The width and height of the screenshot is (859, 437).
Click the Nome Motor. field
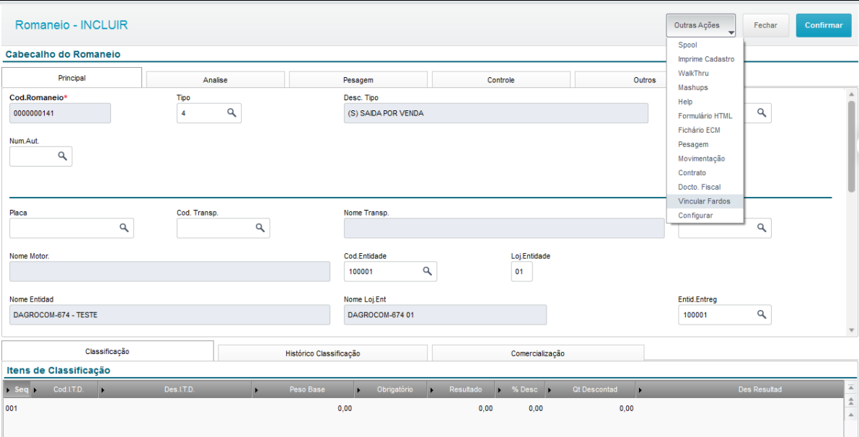pos(169,271)
